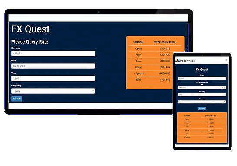The image size is (237, 166).
Task: Open the hamburger menu on the tablet
Action: coord(226,60)
